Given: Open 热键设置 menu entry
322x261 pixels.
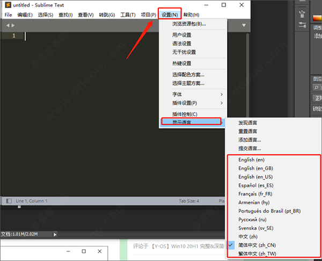Looking at the screenshot, I should tap(193, 63).
